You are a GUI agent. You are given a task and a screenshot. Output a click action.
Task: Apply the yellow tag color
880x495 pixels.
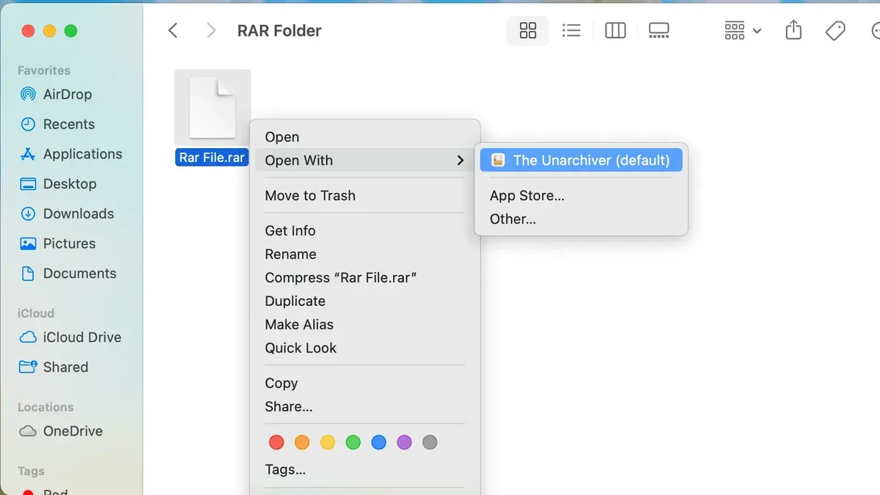click(328, 442)
